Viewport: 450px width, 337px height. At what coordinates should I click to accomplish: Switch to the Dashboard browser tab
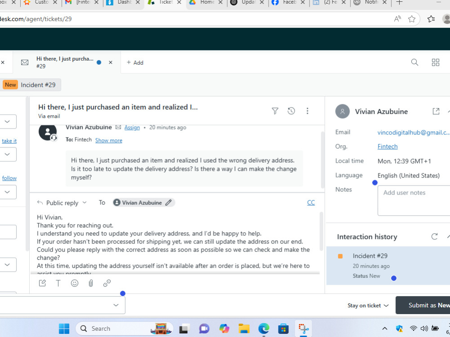(123, 2)
